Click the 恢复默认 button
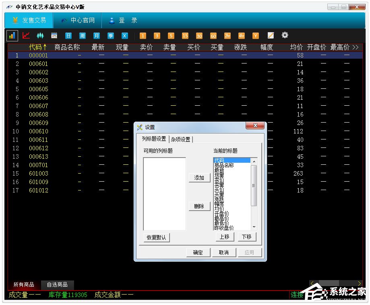 click(x=156, y=237)
